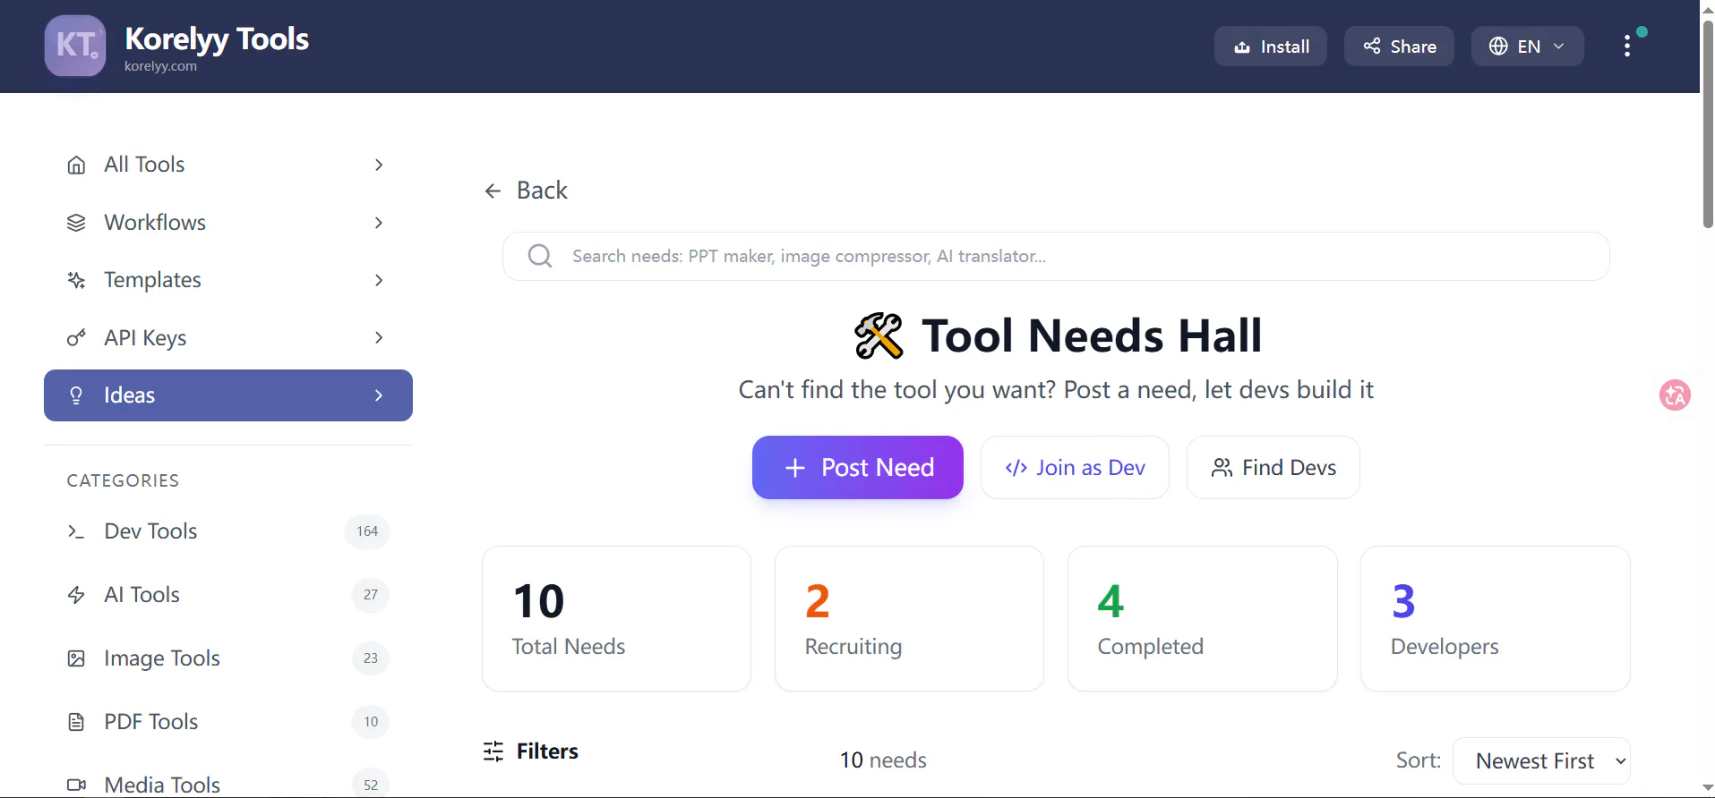
Task: Click the left arrow next to Back
Action: coord(493,191)
